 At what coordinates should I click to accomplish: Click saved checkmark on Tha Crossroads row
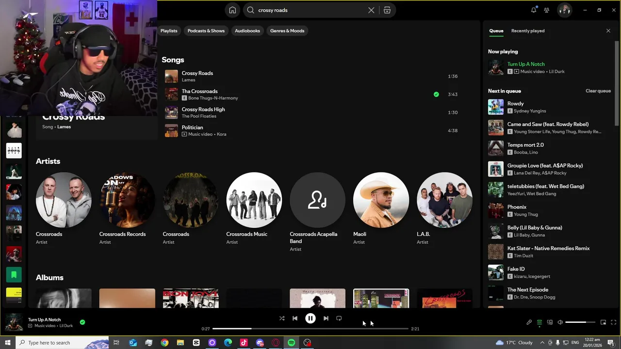point(436,94)
